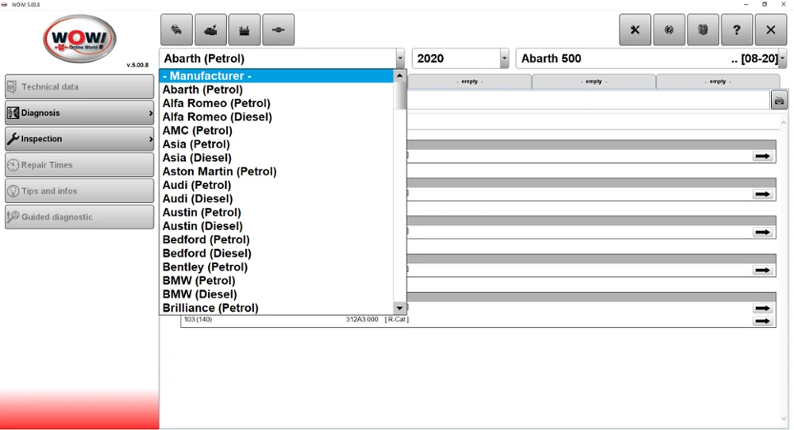This screenshot has width=794, height=430.
Task: Choose Alfa Romeo (Petrol)
Action: pos(276,103)
